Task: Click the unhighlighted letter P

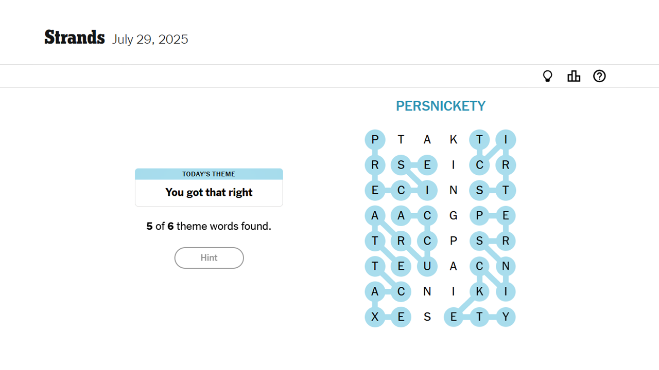Action: [453, 241]
